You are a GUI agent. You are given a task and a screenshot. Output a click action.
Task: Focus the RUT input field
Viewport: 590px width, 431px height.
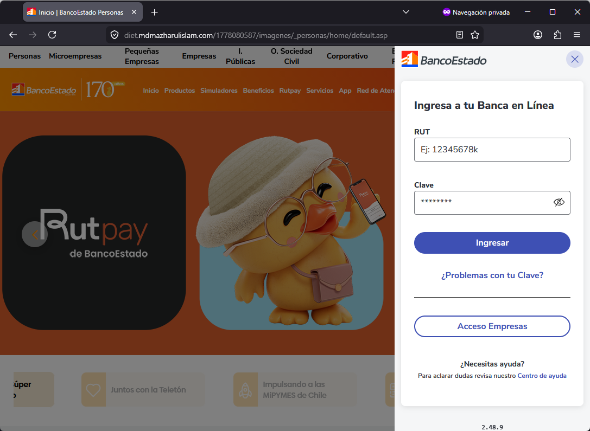click(492, 150)
